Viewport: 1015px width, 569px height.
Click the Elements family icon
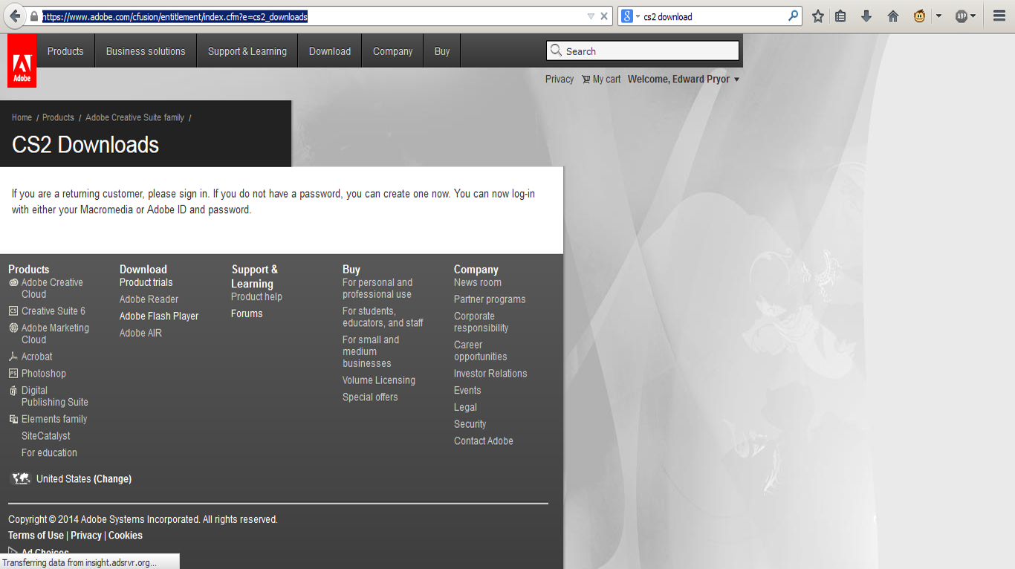13,419
